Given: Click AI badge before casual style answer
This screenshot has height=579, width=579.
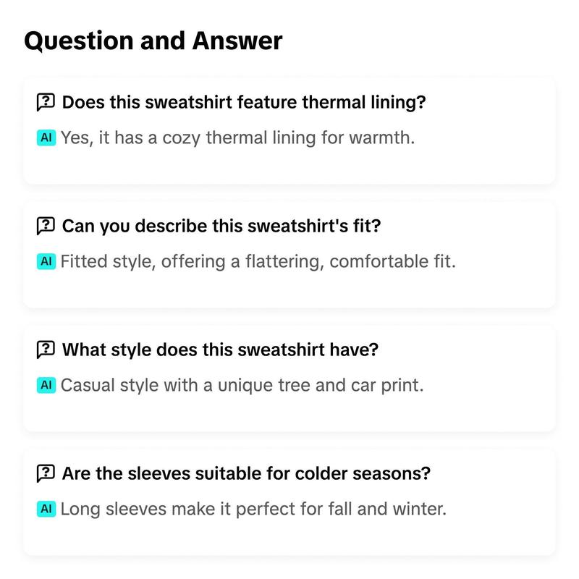Looking at the screenshot, I should (46, 385).
